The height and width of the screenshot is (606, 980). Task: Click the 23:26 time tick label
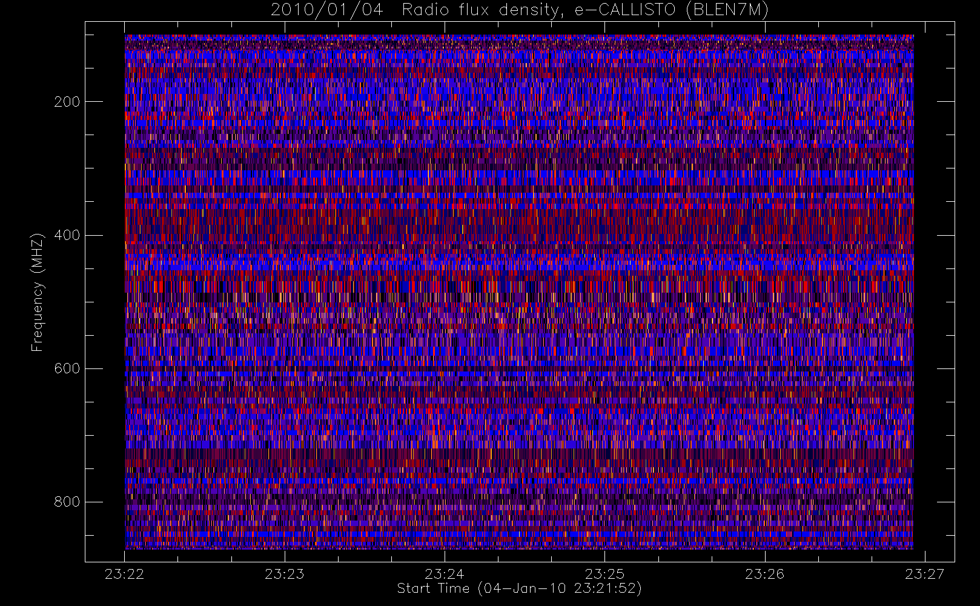coord(764,574)
